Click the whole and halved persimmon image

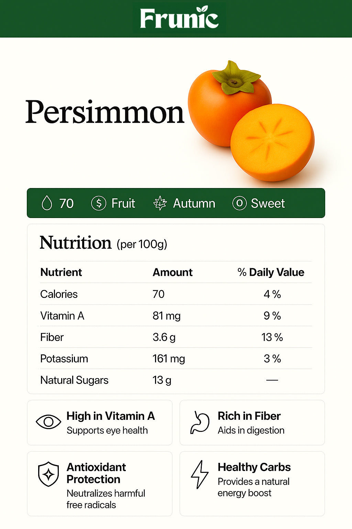click(x=251, y=122)
